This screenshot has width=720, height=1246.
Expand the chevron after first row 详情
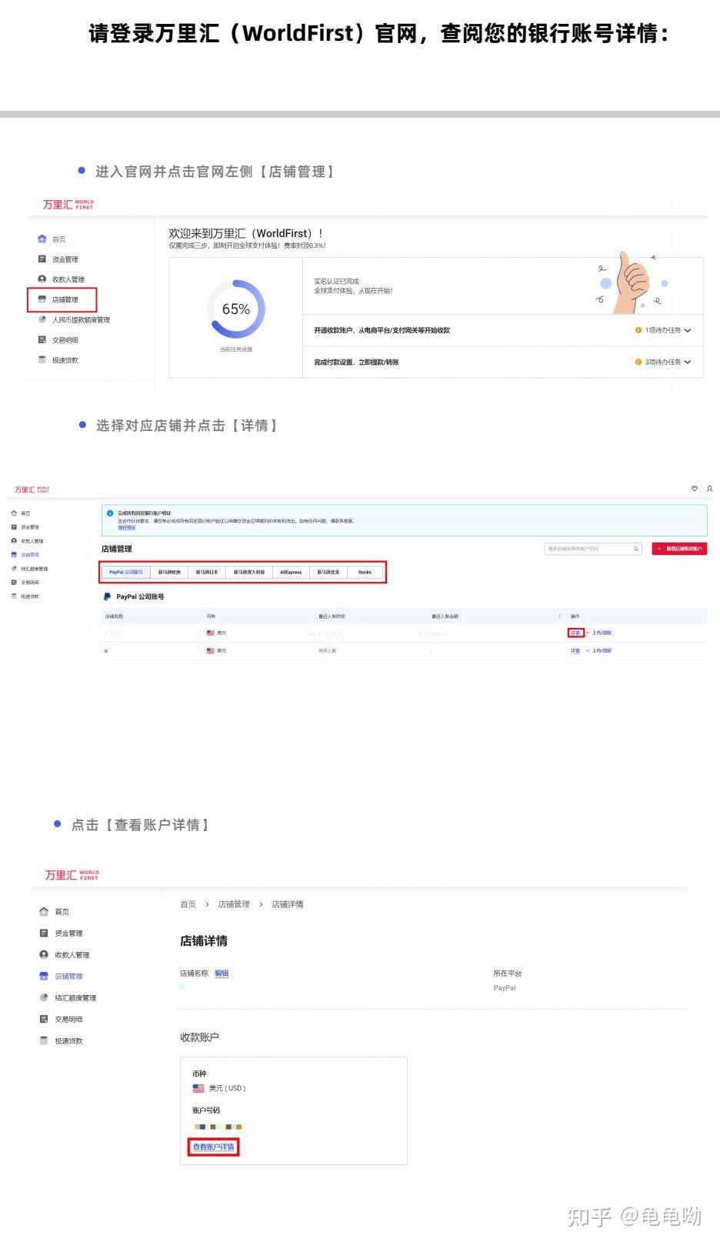588,633
